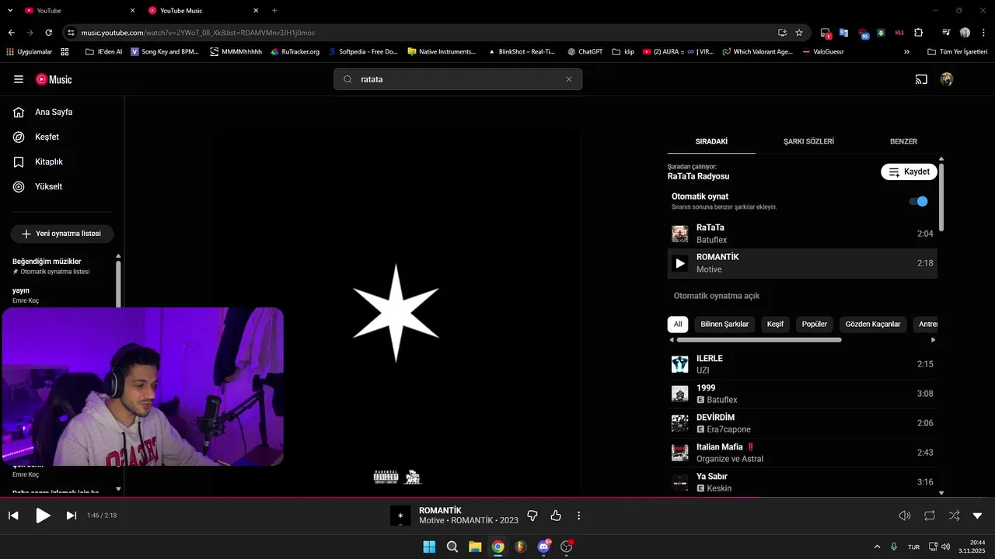This screenshot has height=559, width=995.
Task: Save the queue with Kaydet
Action: [909, 172]
